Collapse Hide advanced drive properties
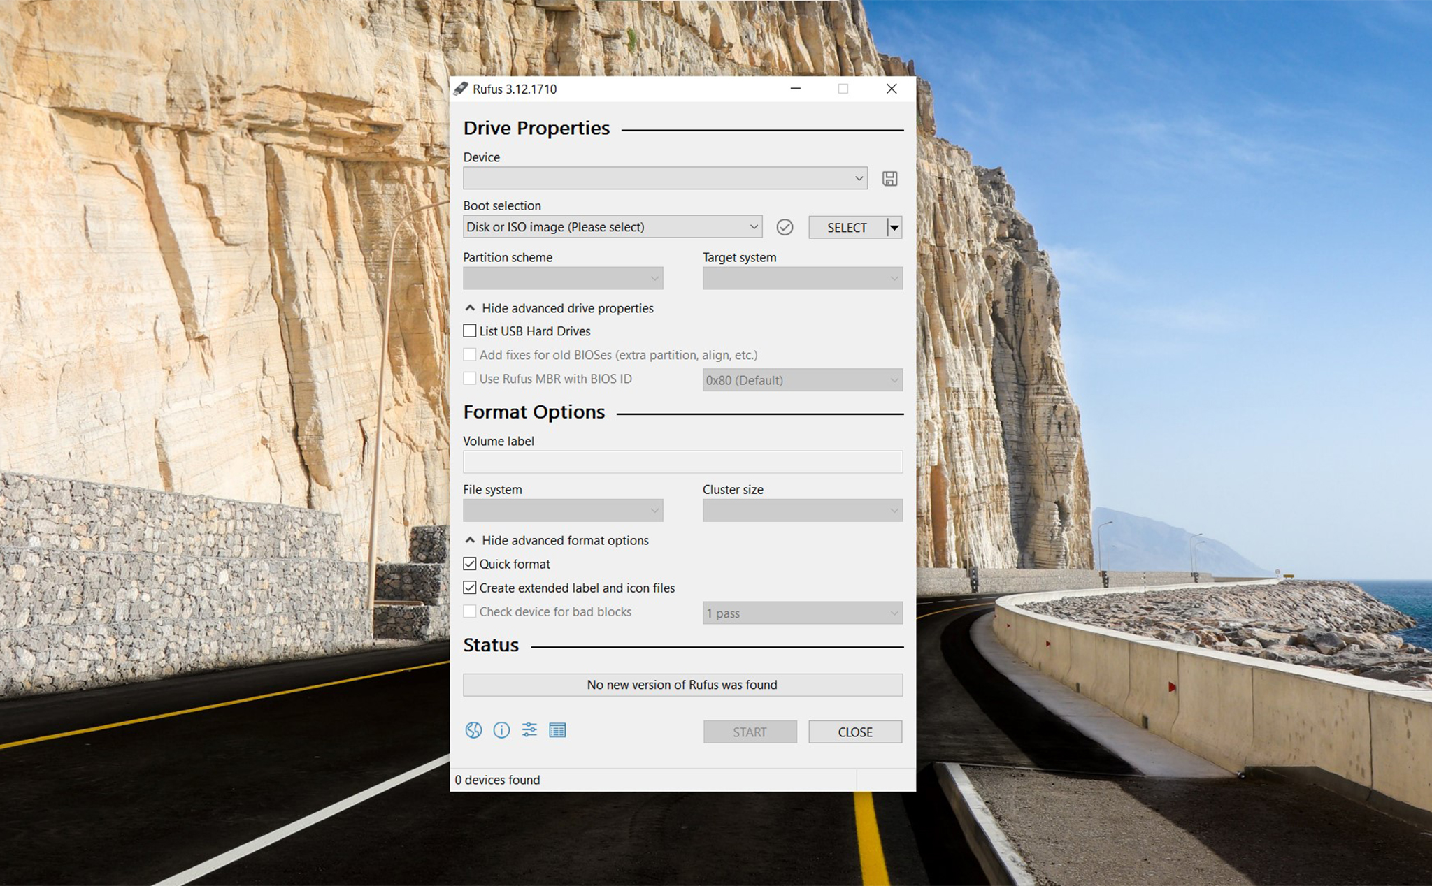Screen dimensions: 1432x886 click(x=559, y=308)
